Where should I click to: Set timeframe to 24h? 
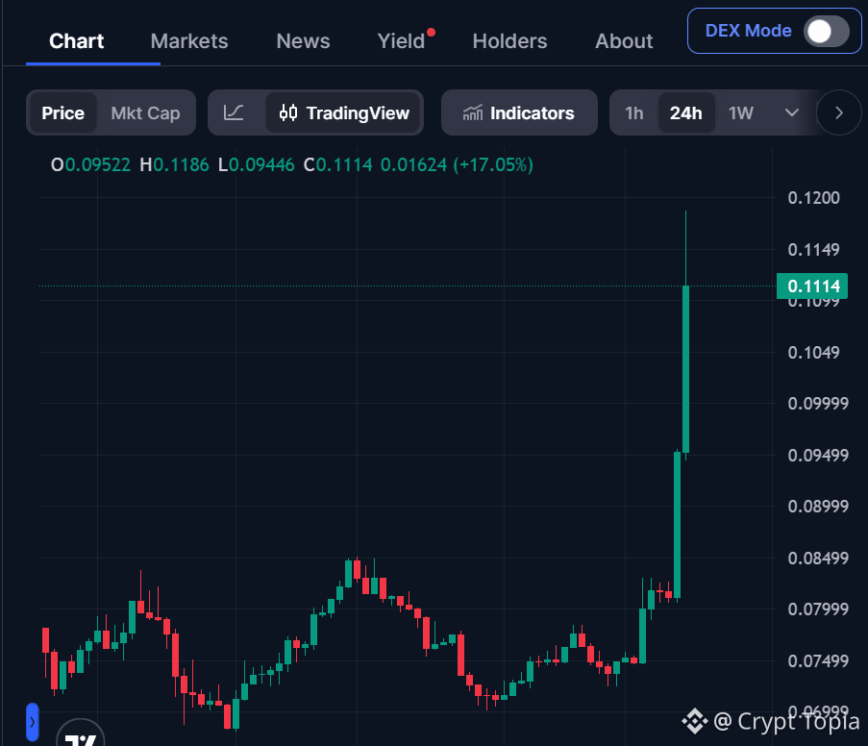pos(686,113)
